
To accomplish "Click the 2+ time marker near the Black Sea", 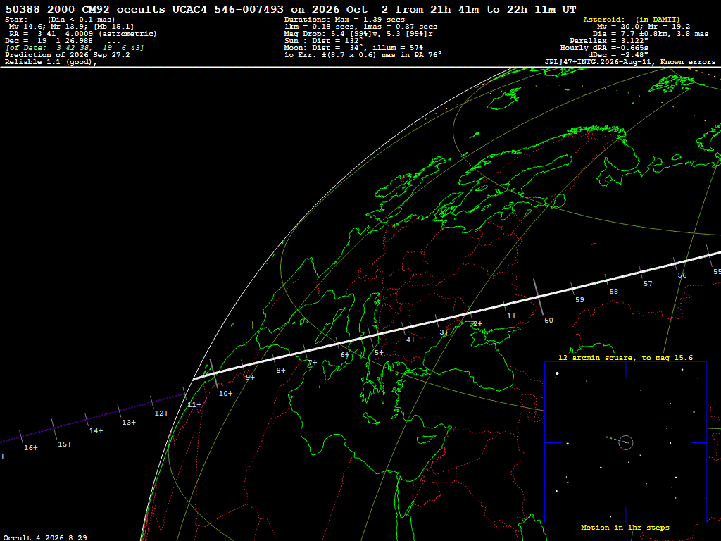I will click(x=478, y=324).
